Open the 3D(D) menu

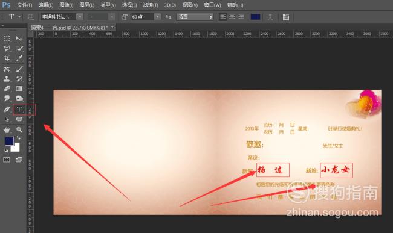(170, 5)
